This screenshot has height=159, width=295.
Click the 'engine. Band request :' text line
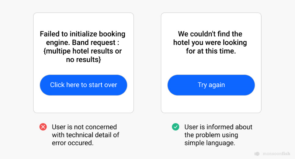coord(83,43)
